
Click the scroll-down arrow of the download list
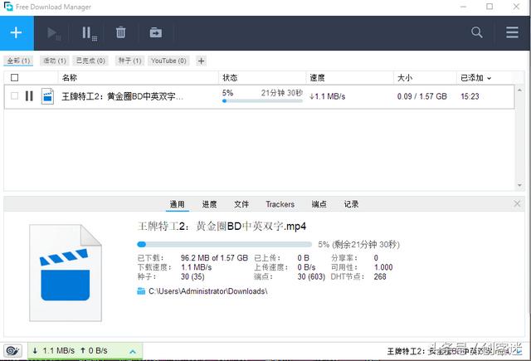click(519, 185)
